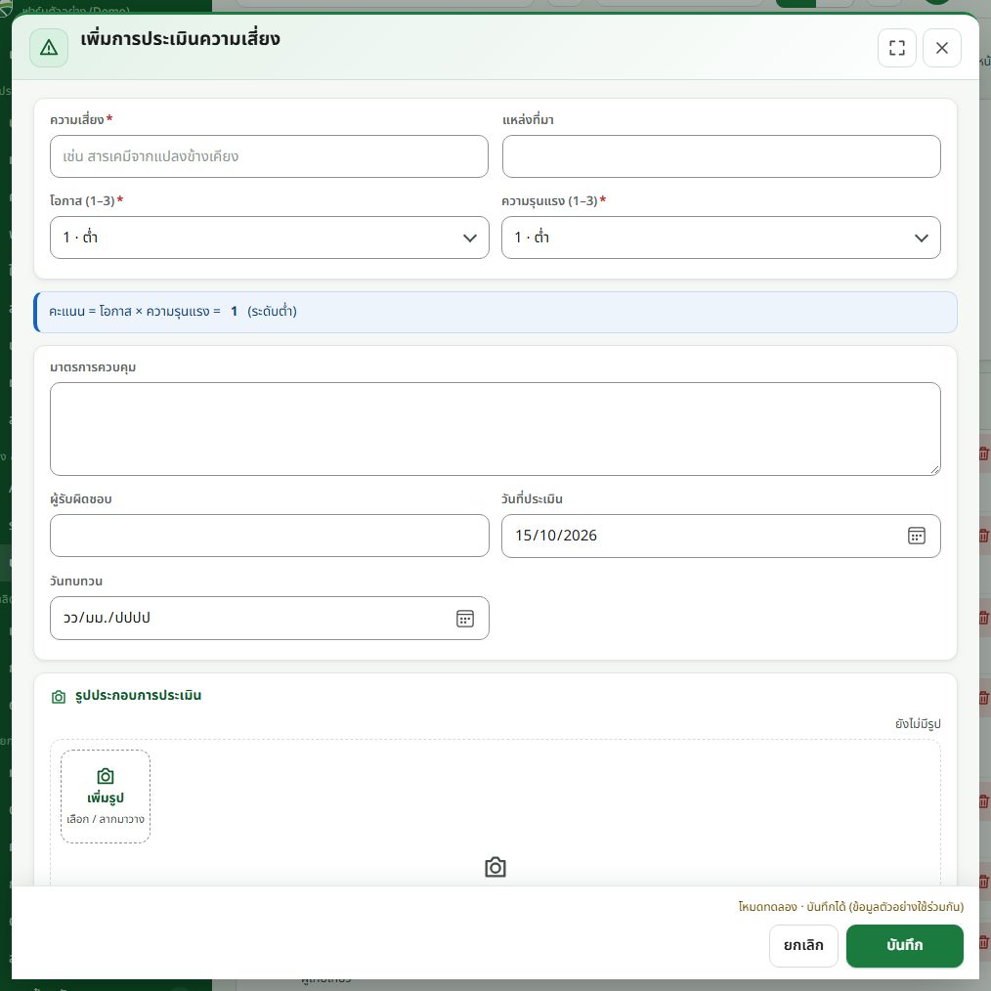Click the โหมดทดลอง notice text
This screenshot has width=991, height=991.
pyautogui.click(x=850, y=907)
